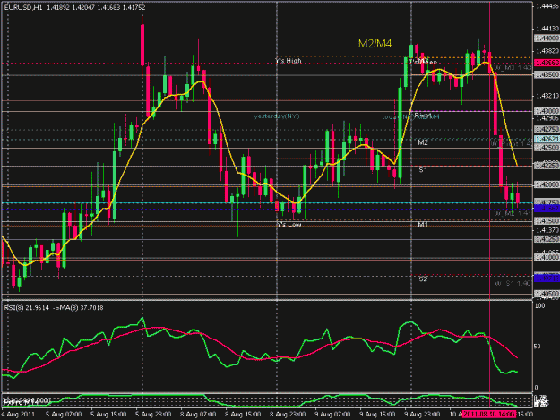Select the yellow M2/M4 label

pos(375,44)
